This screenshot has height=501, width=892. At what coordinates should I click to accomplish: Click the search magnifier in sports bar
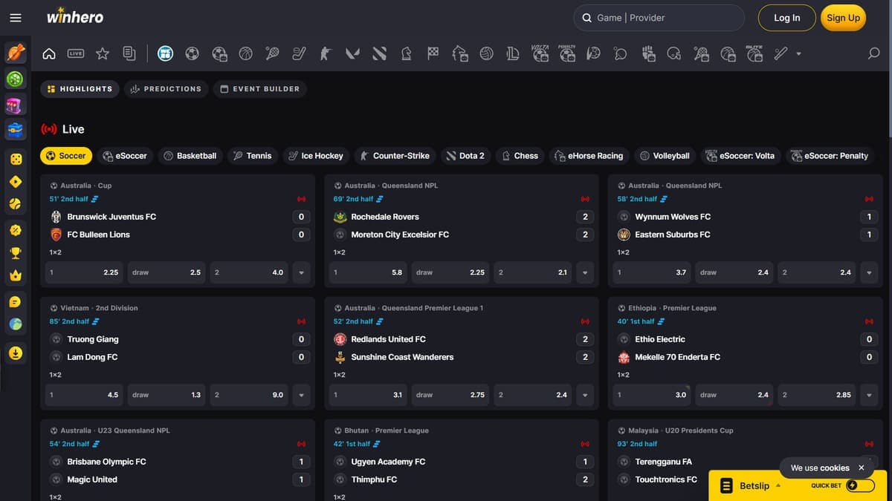pyautogui.click(x=874, y=53)
